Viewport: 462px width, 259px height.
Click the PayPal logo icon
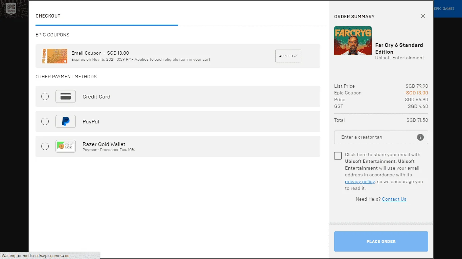pos(66,121)
